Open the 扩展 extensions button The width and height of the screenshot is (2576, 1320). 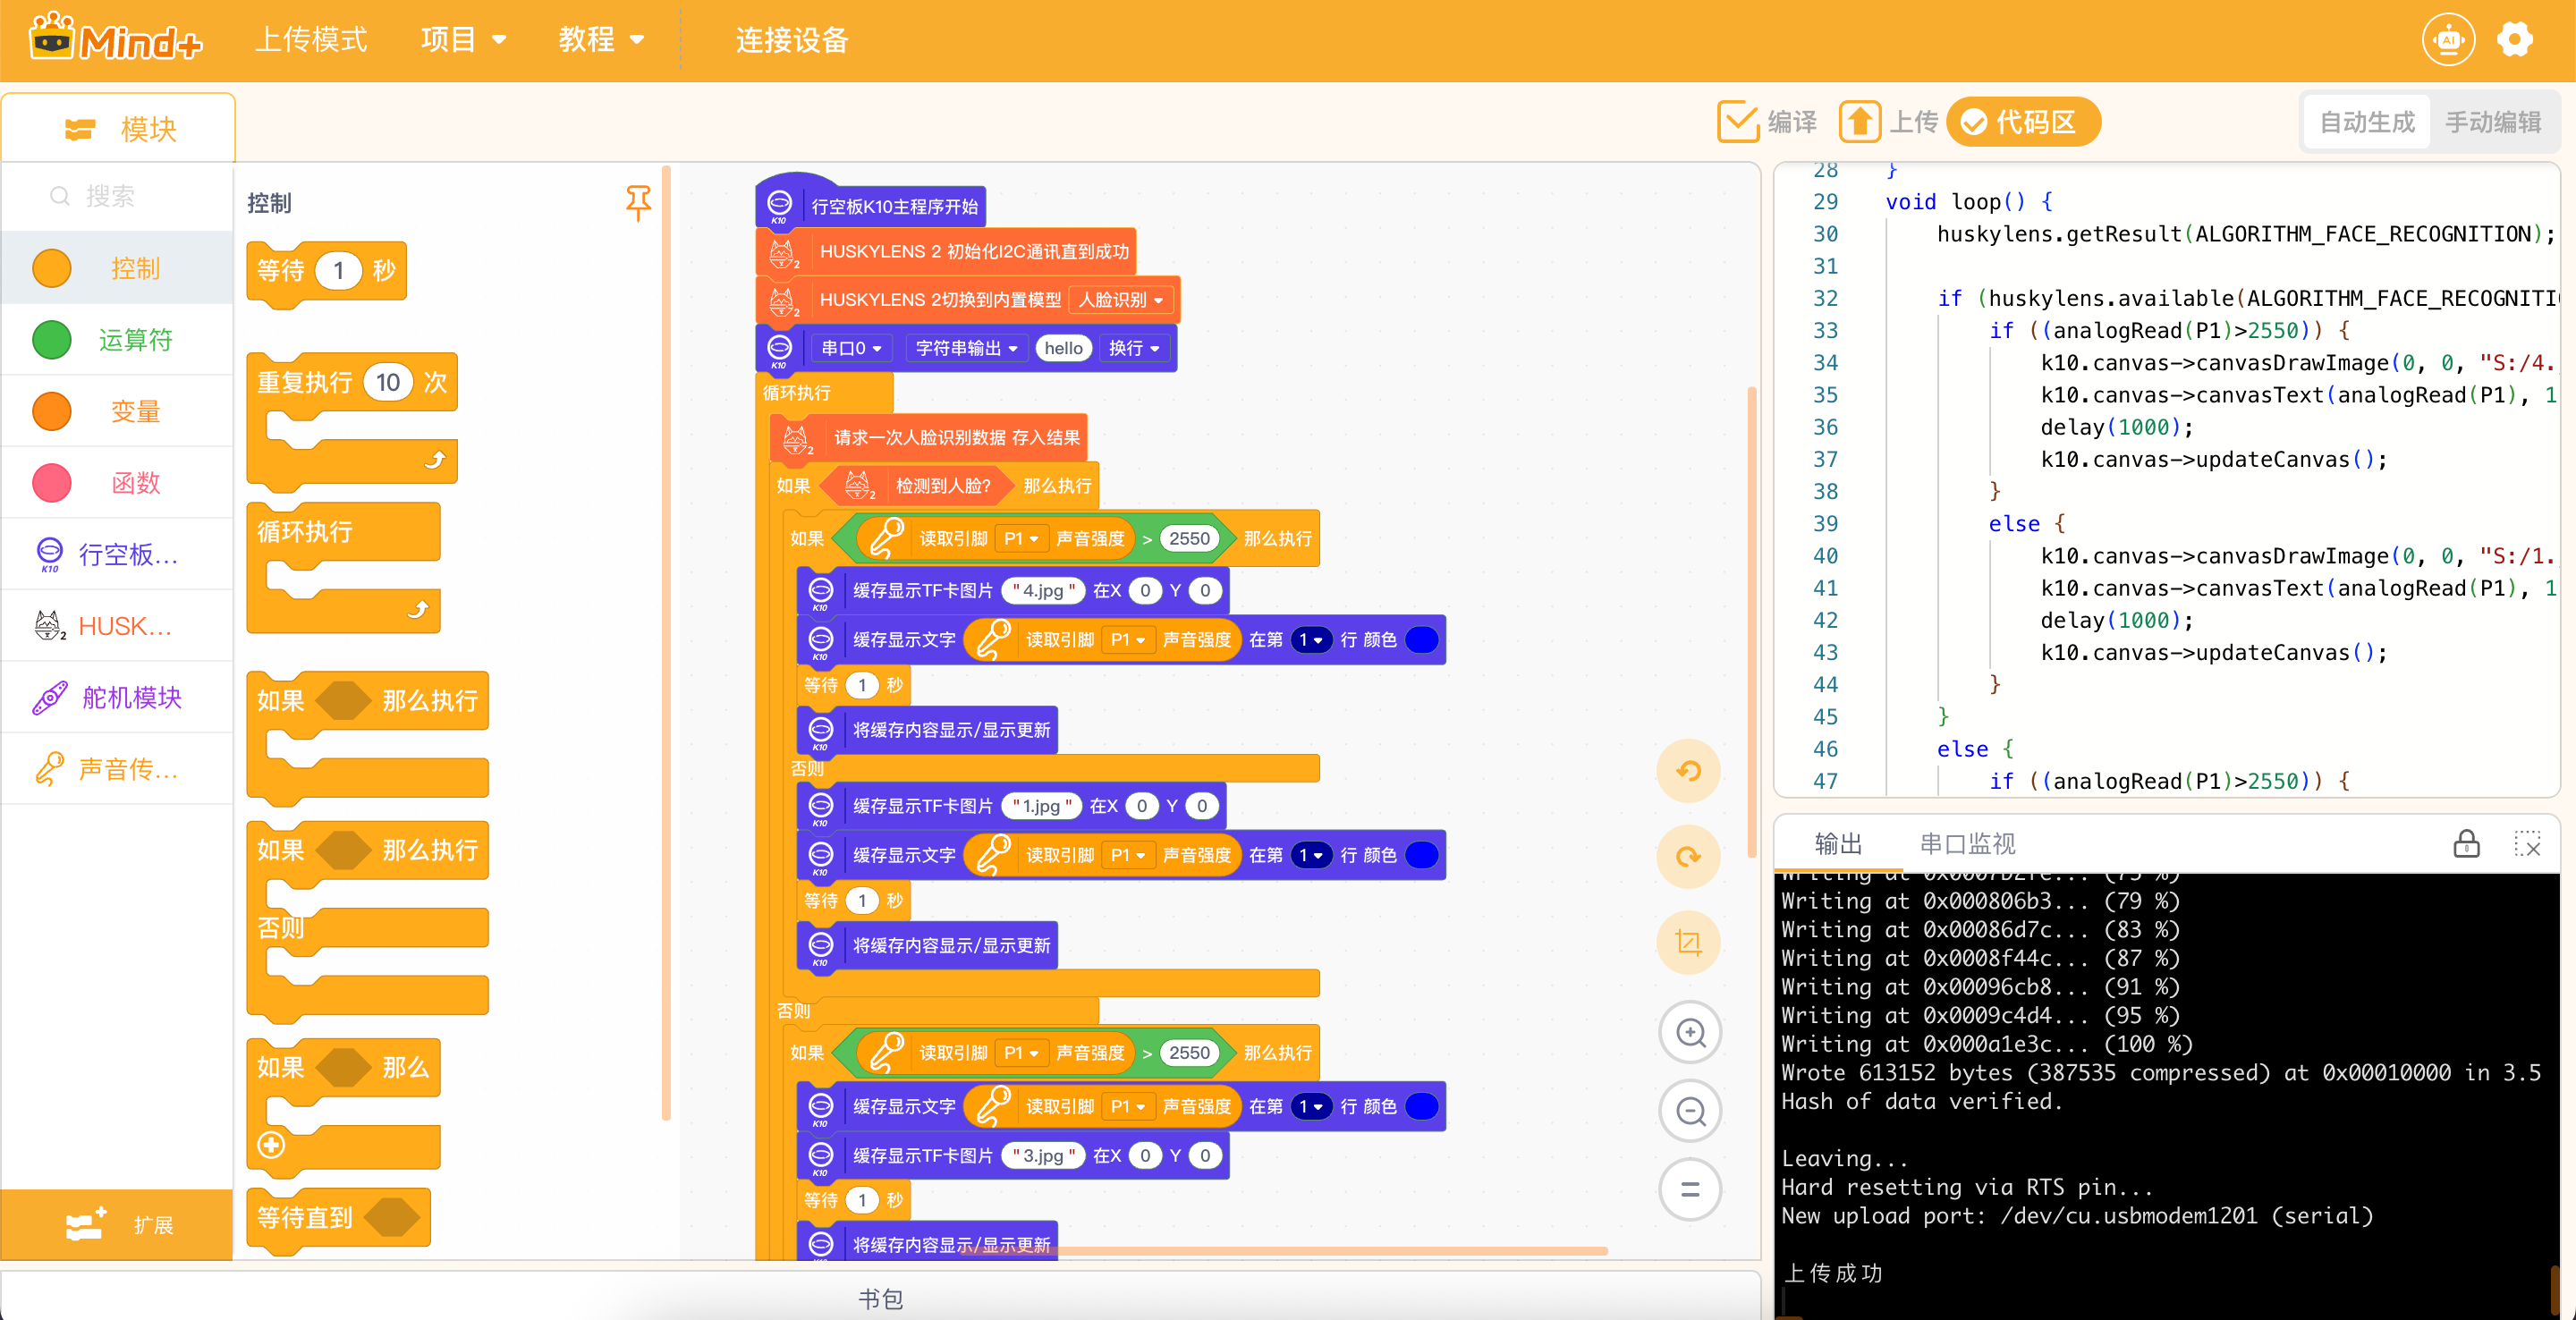click(117, 1225)
